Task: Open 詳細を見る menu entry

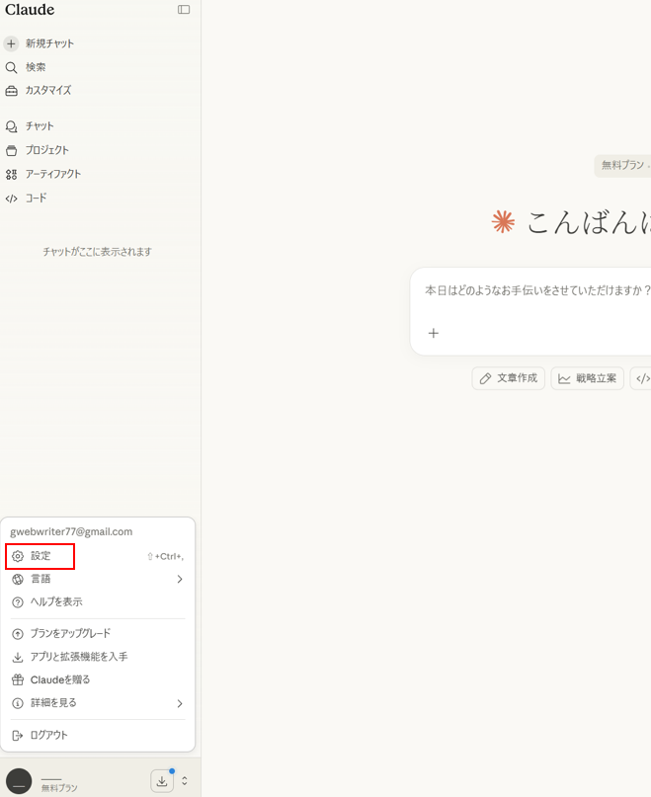Action: click(98, 703)
